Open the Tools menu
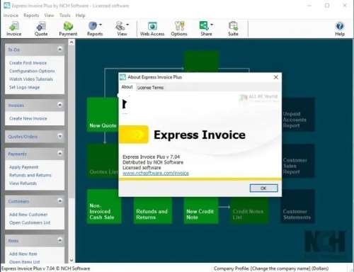This screenshot has height=272, width=354. [x=64, y=16]
